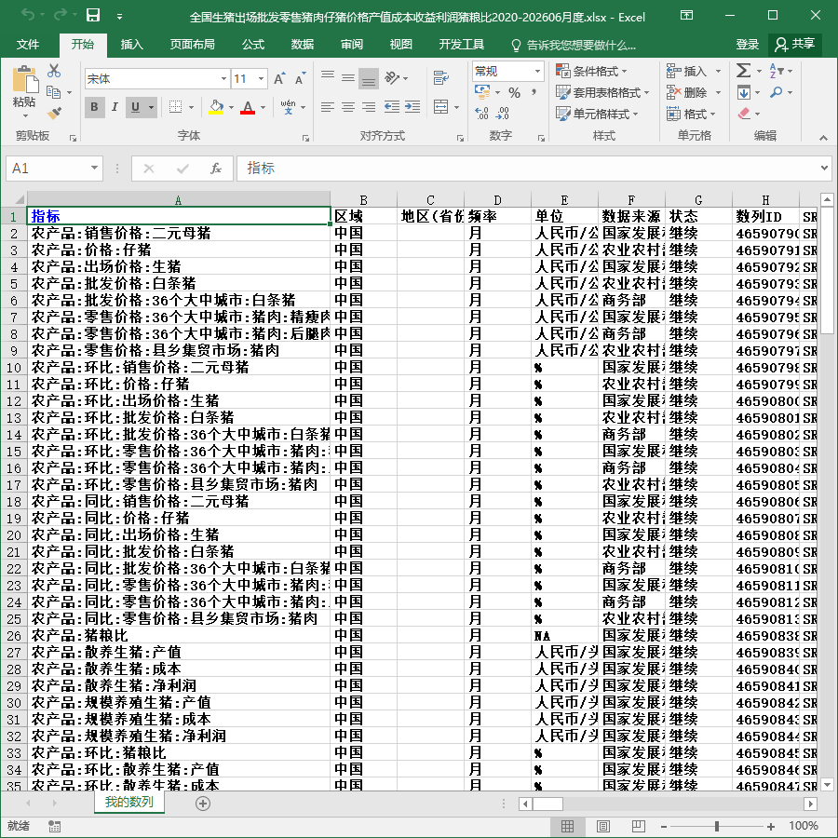Image resolution: width=838 pixels, height=838 pixels.
Task: Toggle Bold formatting
Action: pos(95,107)
